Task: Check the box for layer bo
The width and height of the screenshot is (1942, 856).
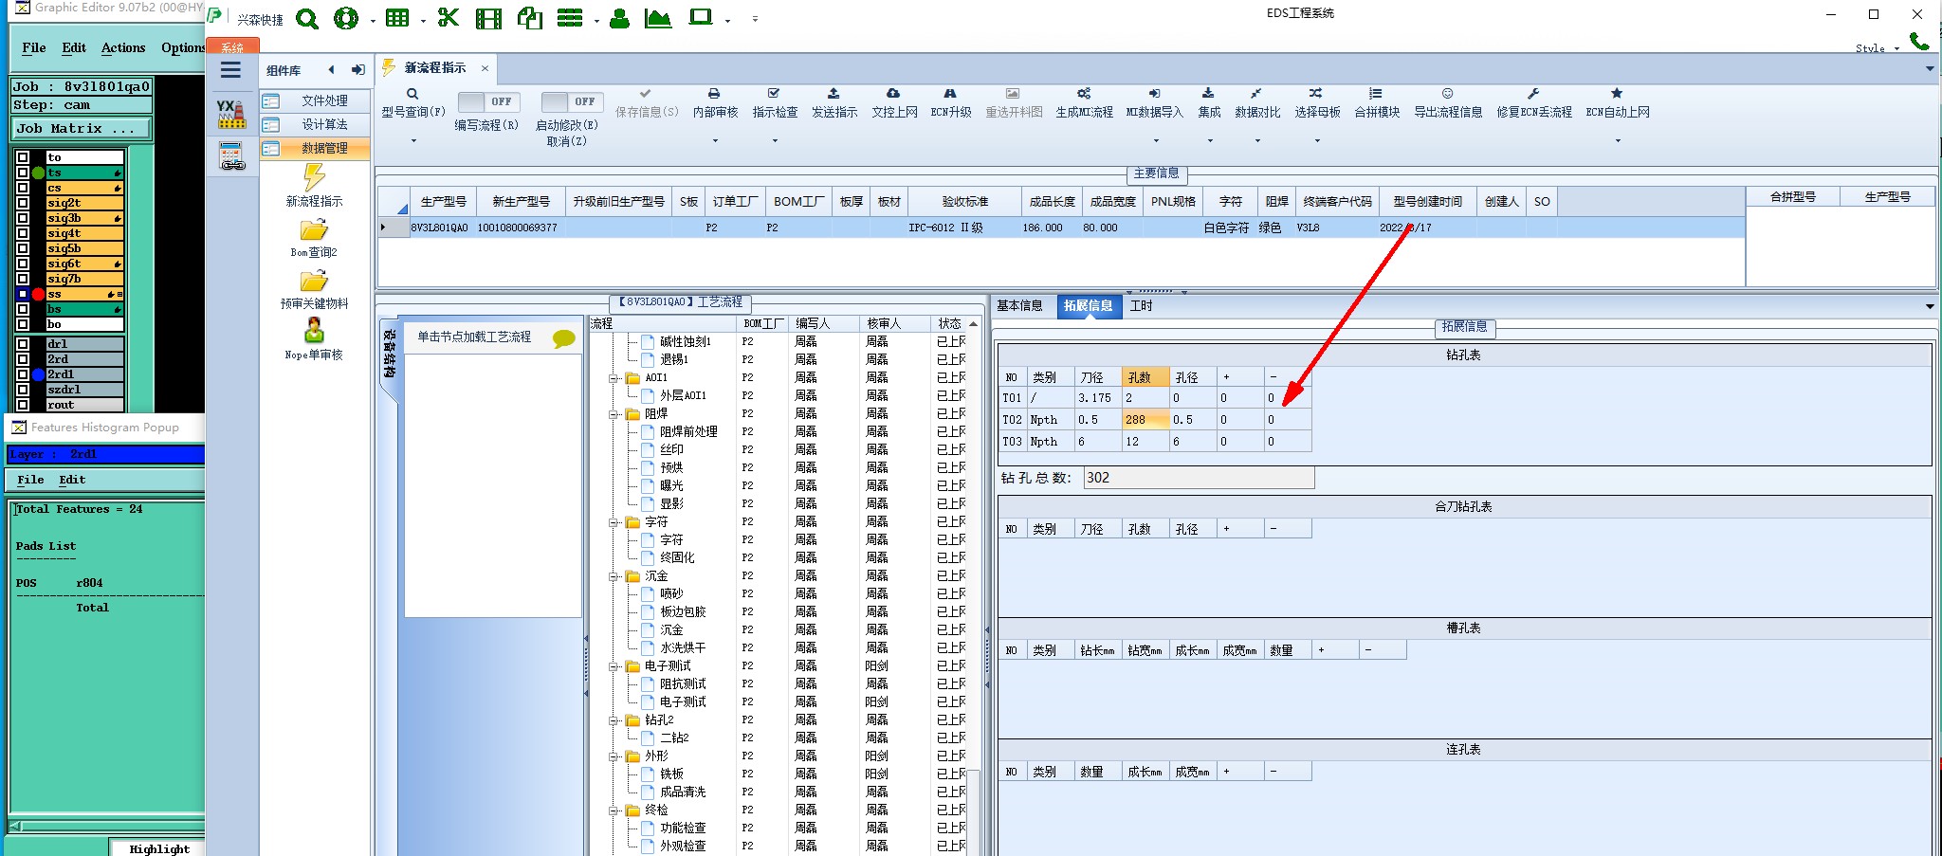Action: (x=23, y=324)
